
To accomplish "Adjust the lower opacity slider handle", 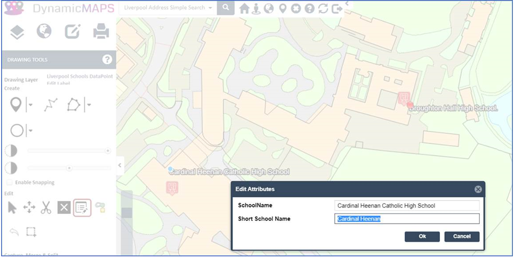I will (x=69, y=168).
